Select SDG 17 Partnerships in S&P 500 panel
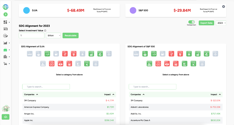This screenshot has height=125, width=234. (202, 63)
